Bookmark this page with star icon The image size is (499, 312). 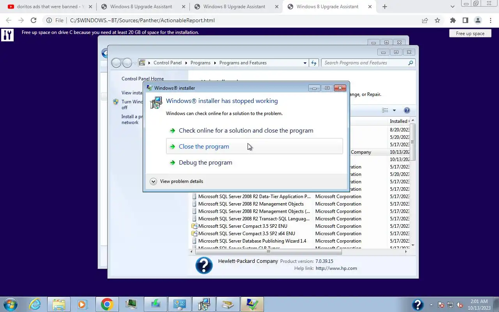coord(437,20)
